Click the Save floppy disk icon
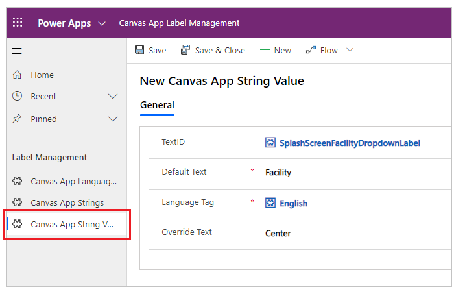The image size is (465, 294). [139, 50]
